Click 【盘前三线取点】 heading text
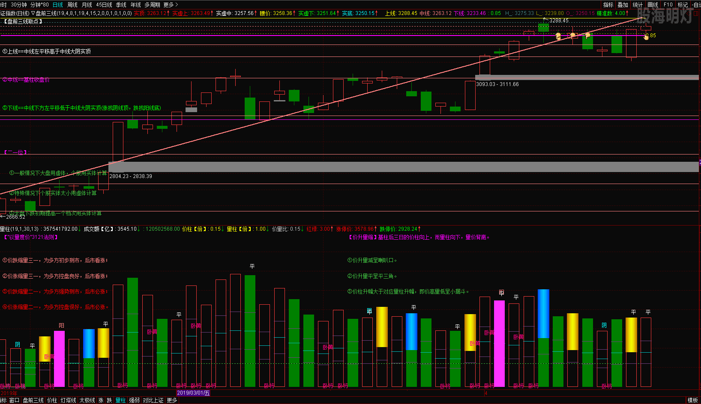 click(23, 21)
